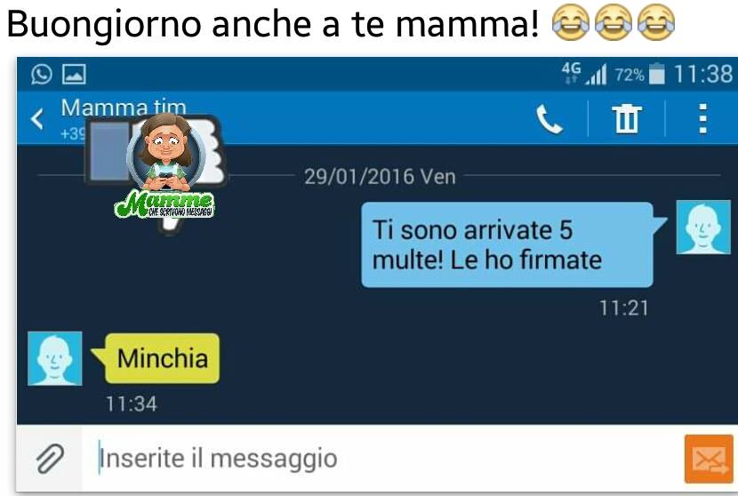The height and width of the screenshot is (496, 738).
Task: Select the 'Ti sono arrivate 5 multe!' bubble
Action: 508,244
